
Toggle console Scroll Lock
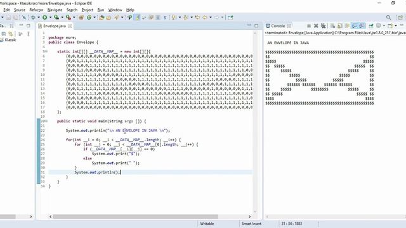tap(340, 26)
